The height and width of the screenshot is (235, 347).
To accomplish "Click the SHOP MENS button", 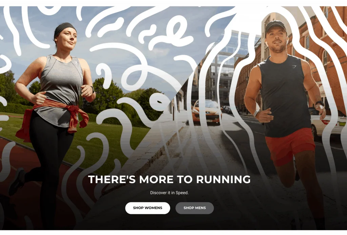I will click(x=195, y=208).
